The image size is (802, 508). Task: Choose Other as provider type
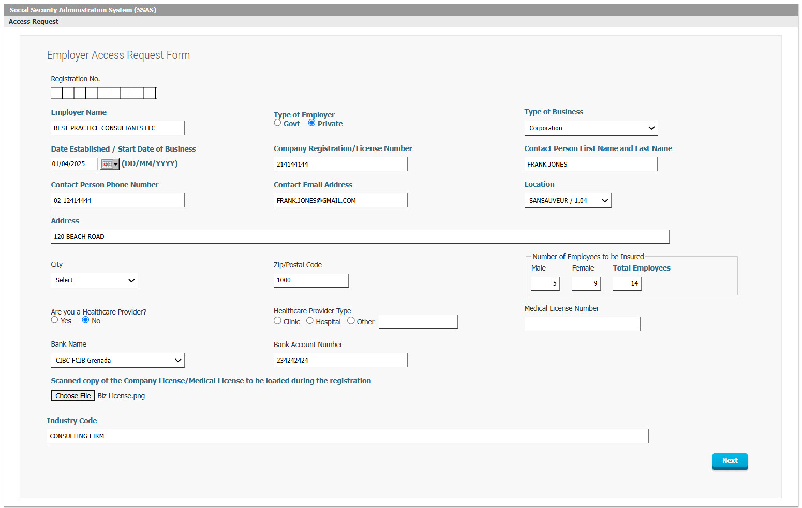pos(351,321)
